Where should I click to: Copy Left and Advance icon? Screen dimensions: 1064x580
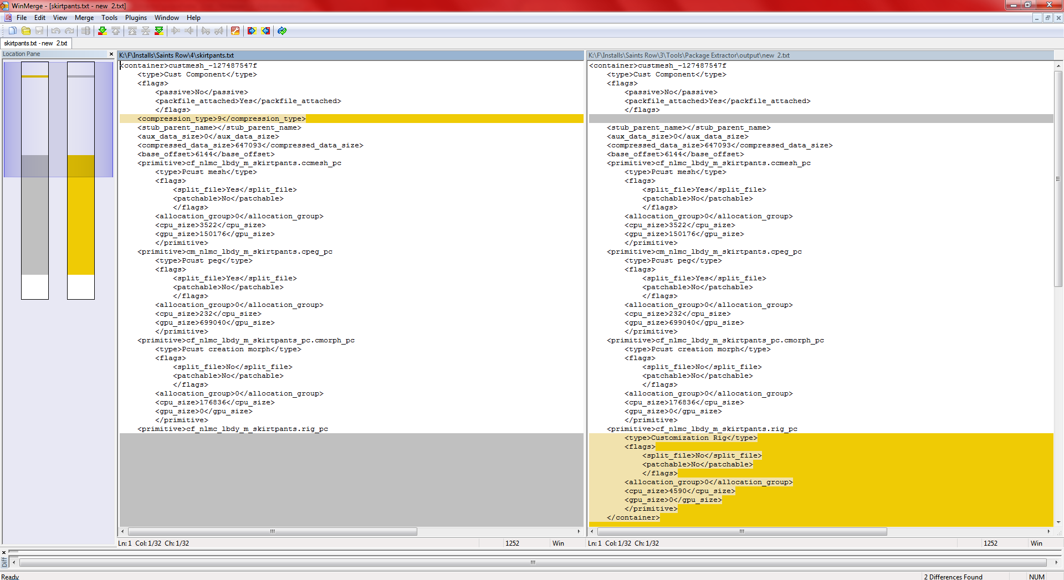[219, 31]
